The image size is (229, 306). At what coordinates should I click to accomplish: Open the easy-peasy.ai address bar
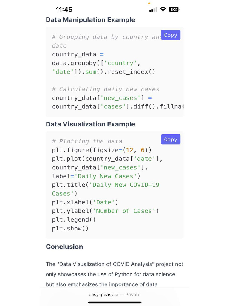coord(114,294)
